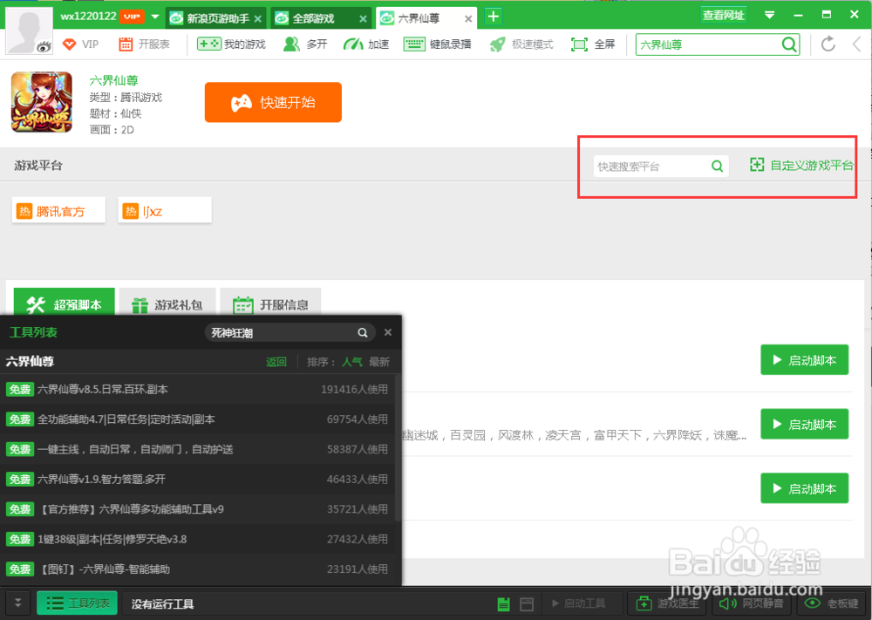This screenshot has height=620, width=872.
Task: Click the 没有运行工具 status text
Action: point(162,604)
